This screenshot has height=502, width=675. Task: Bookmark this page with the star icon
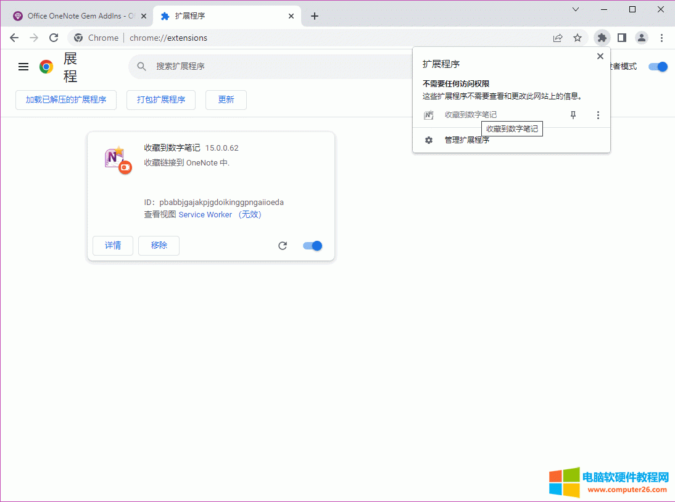tap(578, 38)
